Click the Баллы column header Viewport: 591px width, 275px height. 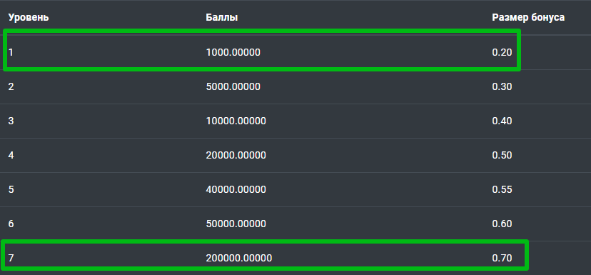(221, 17)
